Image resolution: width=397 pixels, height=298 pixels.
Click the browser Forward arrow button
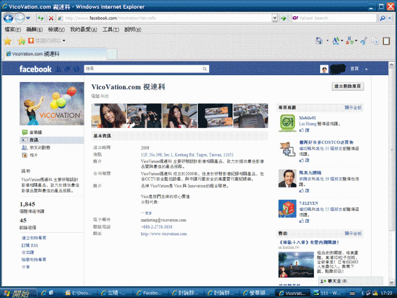[x=19, y=18]
